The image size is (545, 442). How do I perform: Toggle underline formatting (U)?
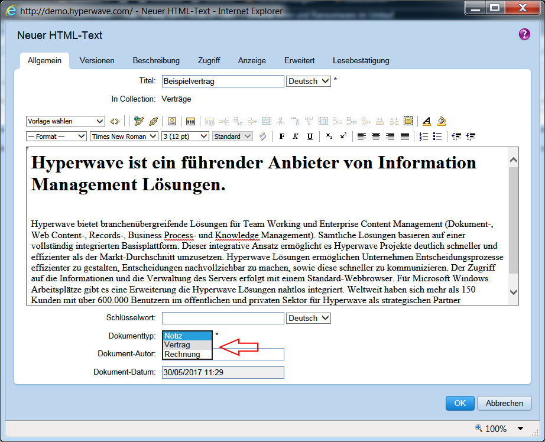tap(310, 136)
